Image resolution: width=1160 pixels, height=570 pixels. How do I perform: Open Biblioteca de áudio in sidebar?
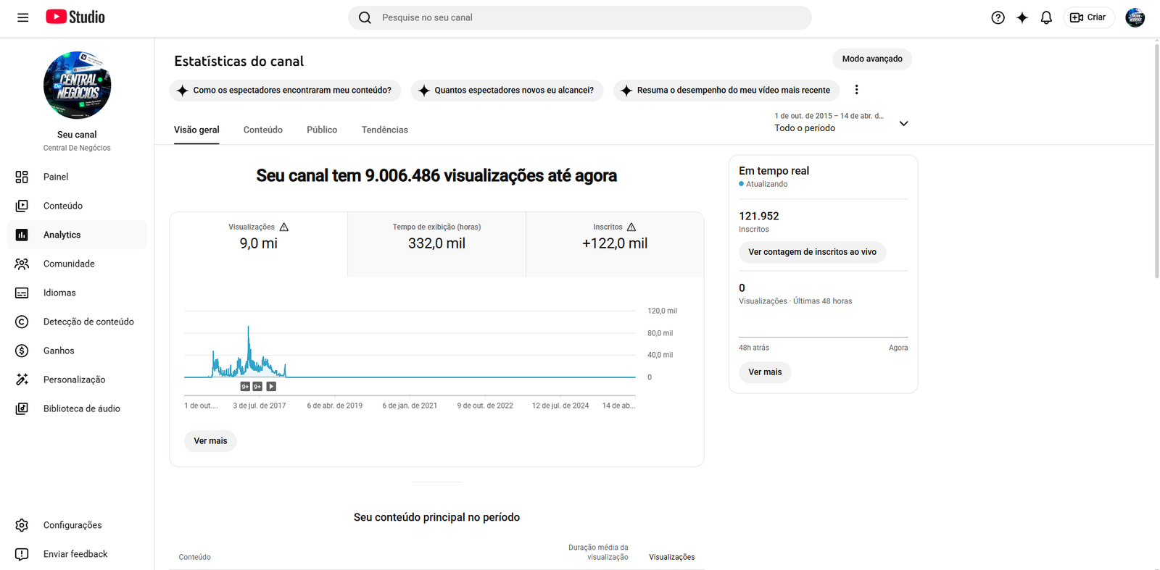click(x=81, y=408)
